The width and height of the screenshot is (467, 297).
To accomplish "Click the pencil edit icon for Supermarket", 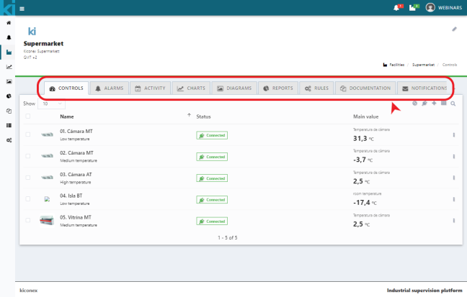I will click(454, 29).
